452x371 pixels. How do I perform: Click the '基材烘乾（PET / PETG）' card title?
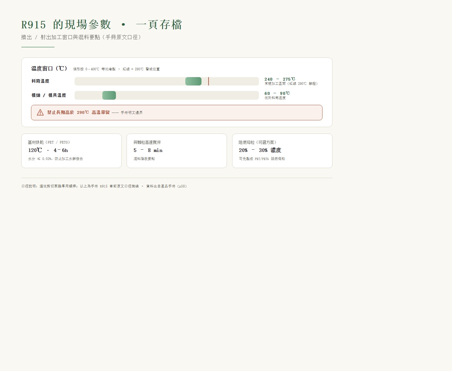[49, 142]
